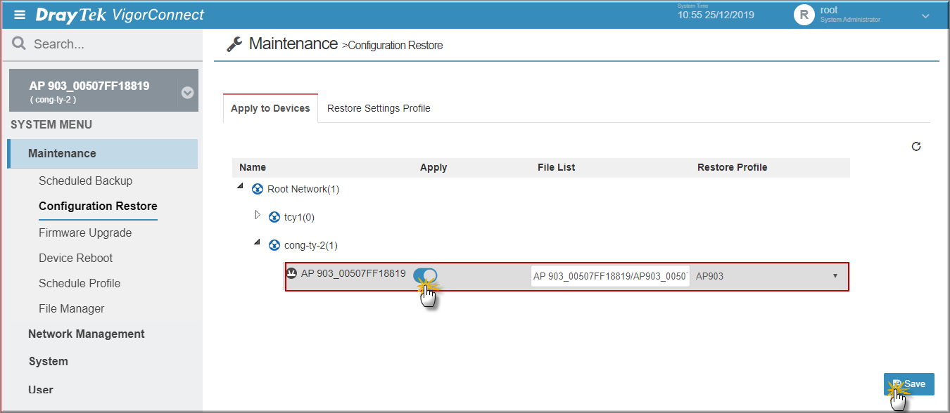Select cong-ty-2(1) tree row
This screenshot has width=950, height=413.
311,245
